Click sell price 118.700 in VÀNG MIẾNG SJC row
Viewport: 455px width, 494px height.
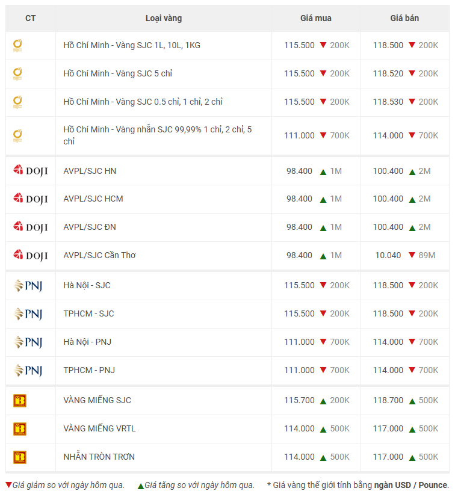click(388, 400)
